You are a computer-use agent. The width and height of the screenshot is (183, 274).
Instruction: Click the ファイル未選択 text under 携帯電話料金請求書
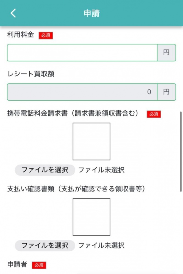pos(101,170)
